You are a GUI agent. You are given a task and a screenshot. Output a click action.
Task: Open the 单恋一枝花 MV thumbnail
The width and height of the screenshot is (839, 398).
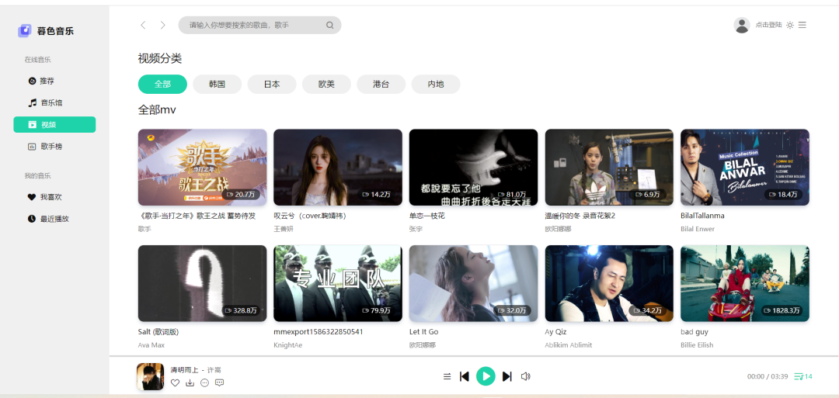click(x=474, y=168)
